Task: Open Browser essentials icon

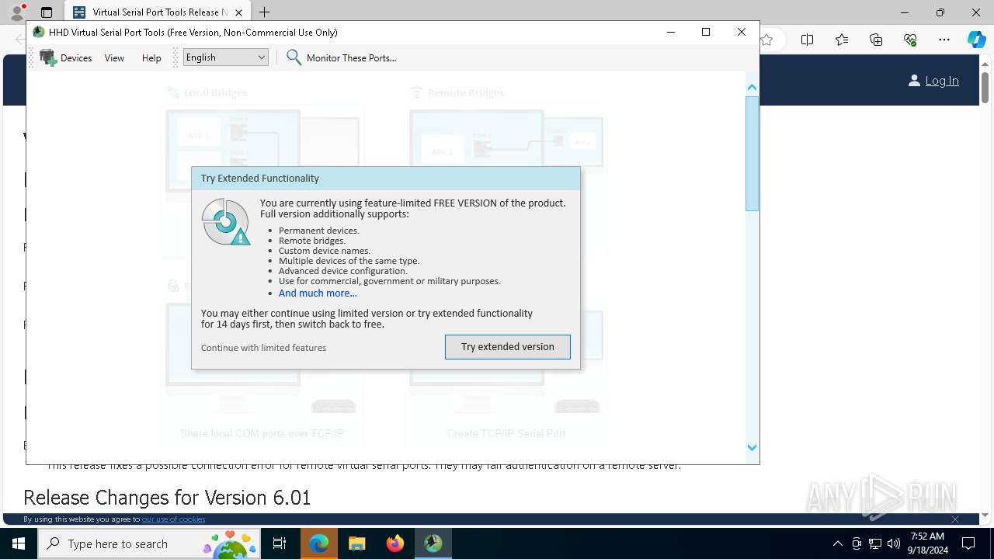Action: click(x=910, y=40)
